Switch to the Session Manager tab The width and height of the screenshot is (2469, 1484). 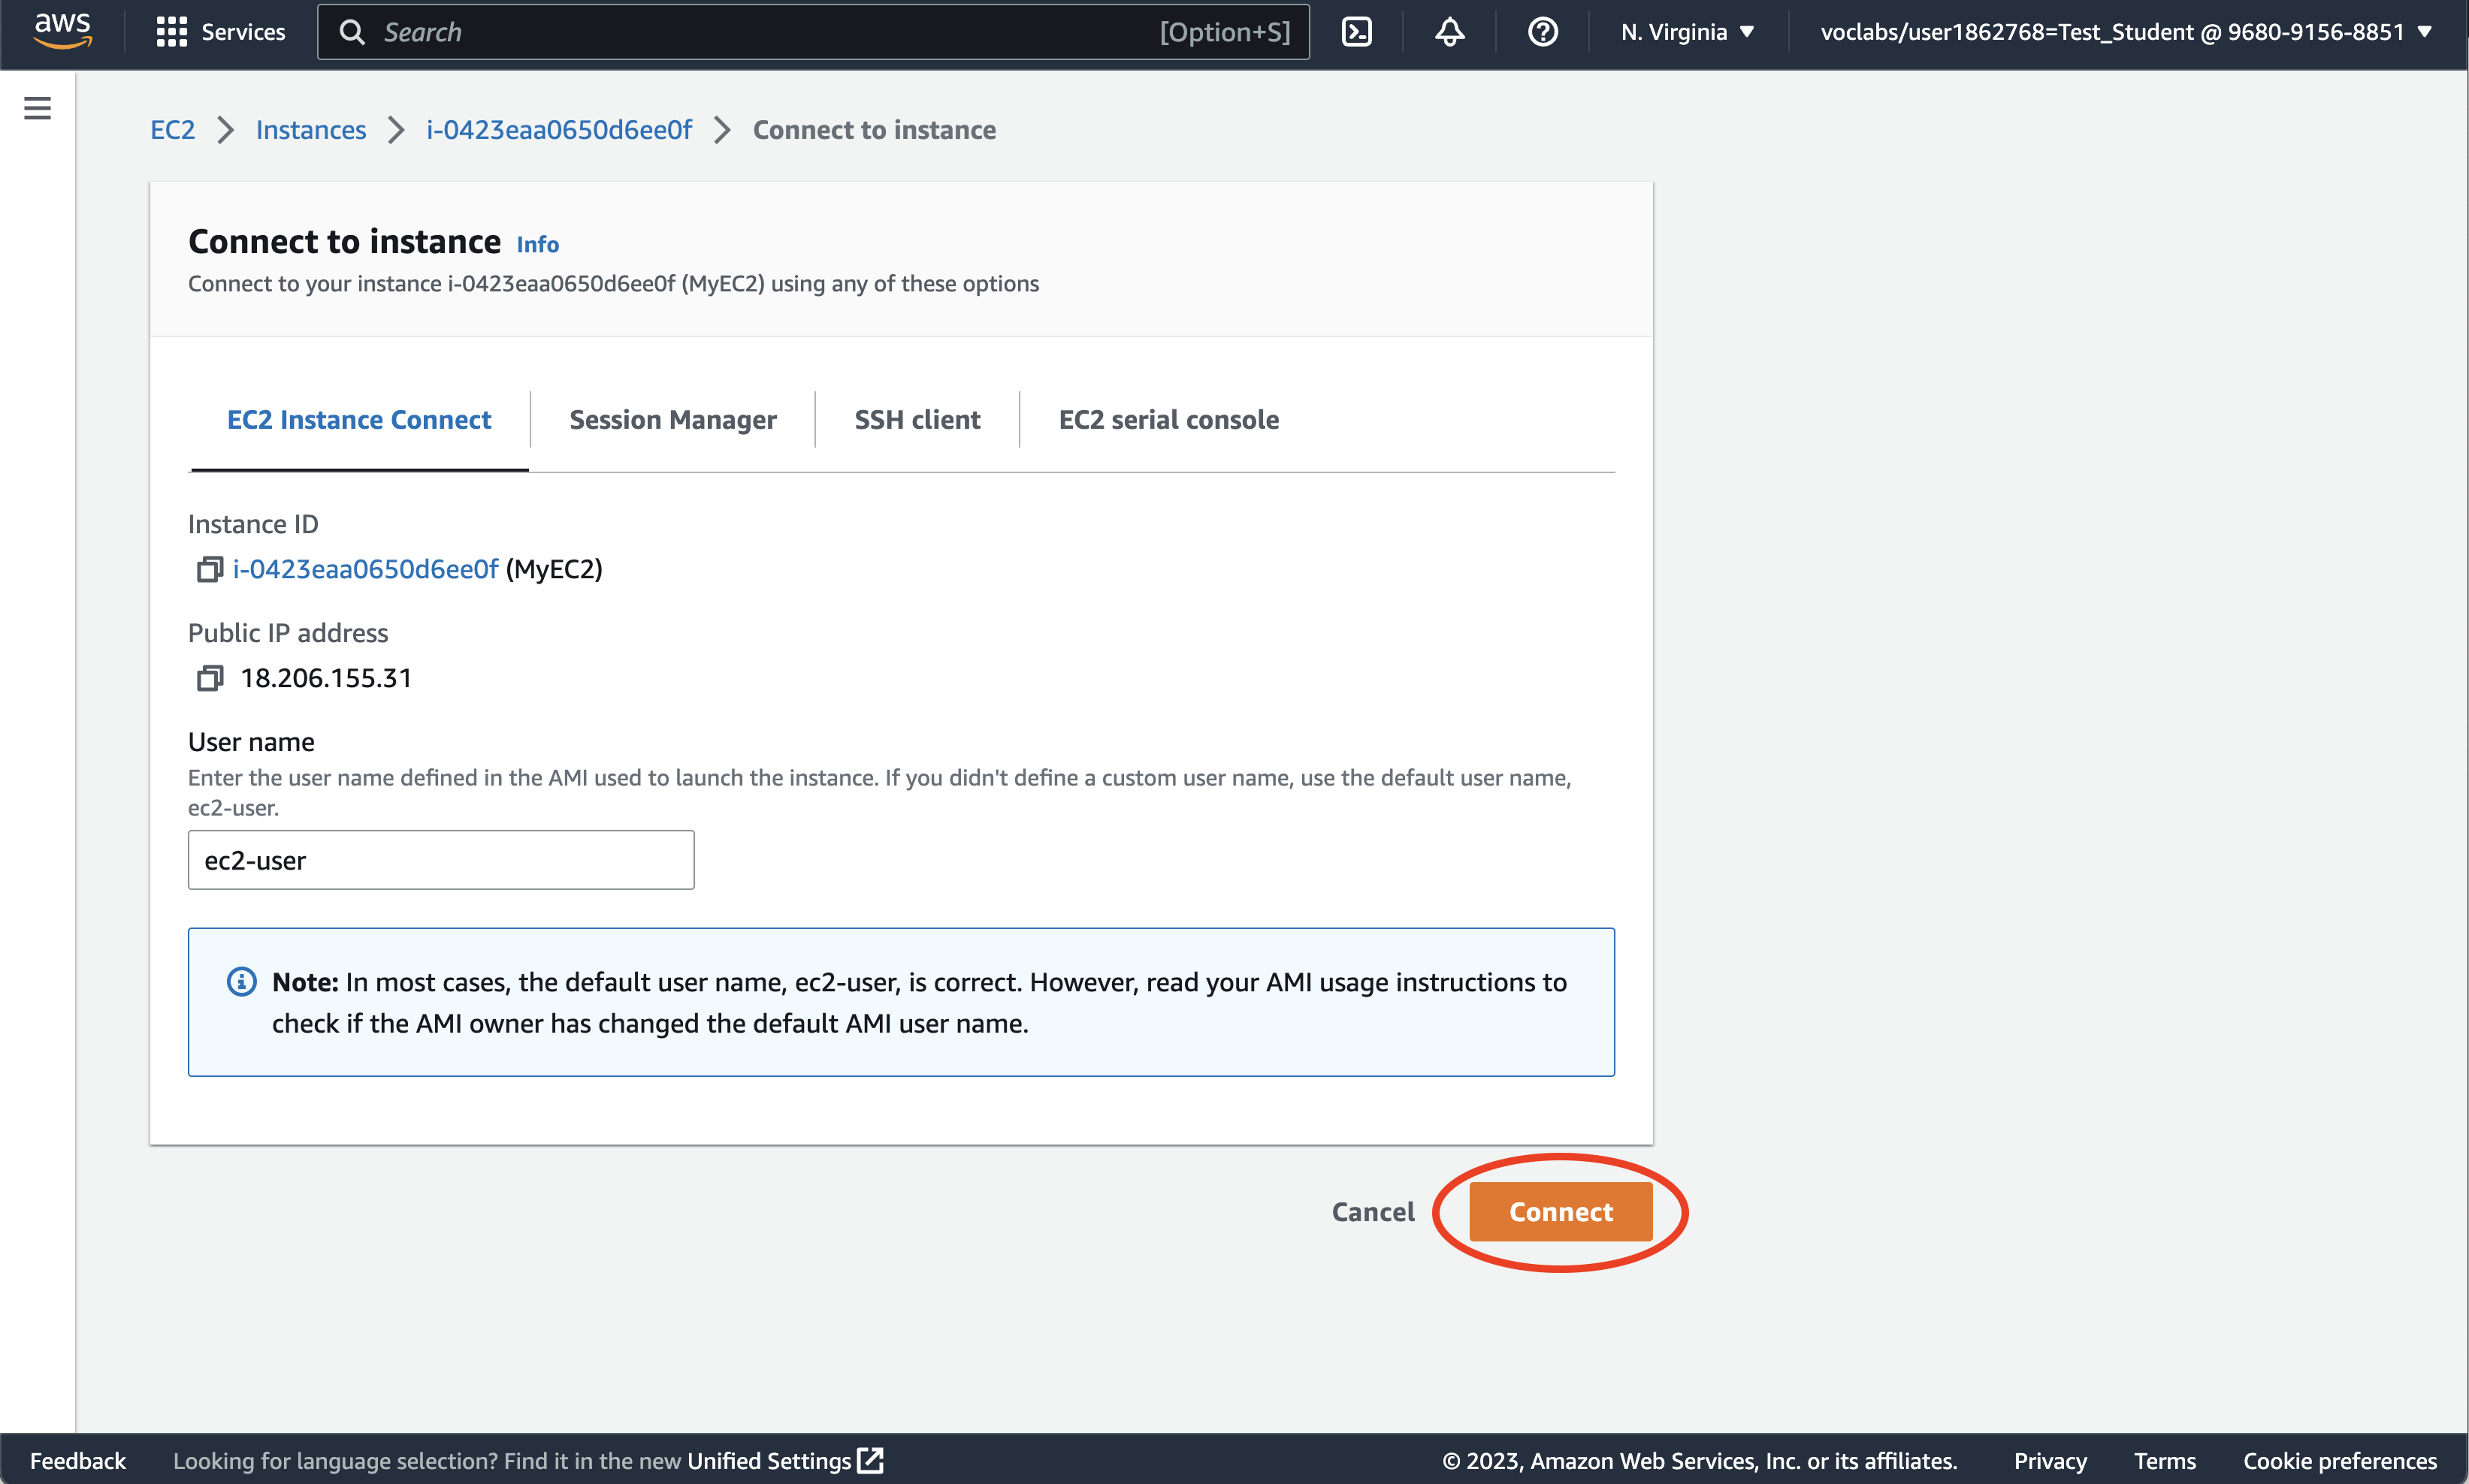pos(672,420)
